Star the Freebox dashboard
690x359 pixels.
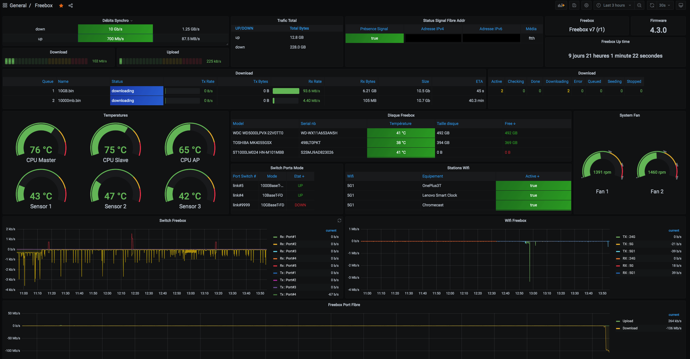(x=61, y=6)
